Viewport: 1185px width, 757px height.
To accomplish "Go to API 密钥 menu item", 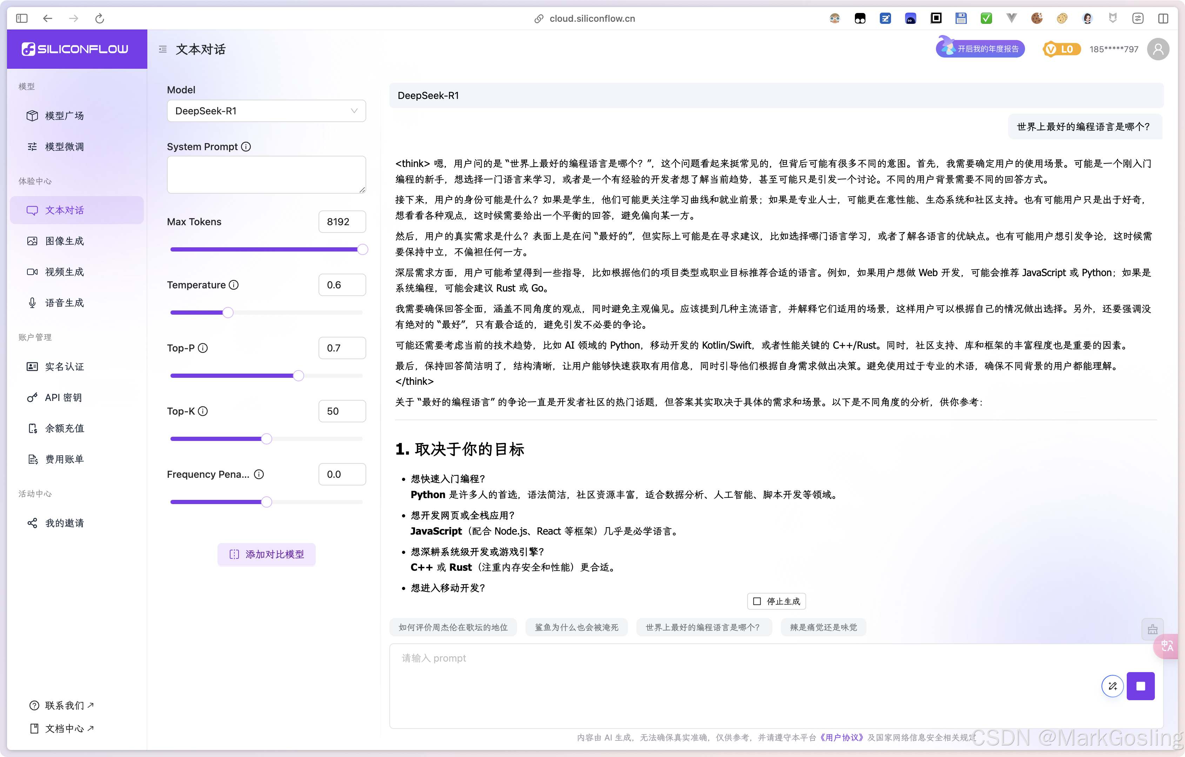I will coord(63,398).
